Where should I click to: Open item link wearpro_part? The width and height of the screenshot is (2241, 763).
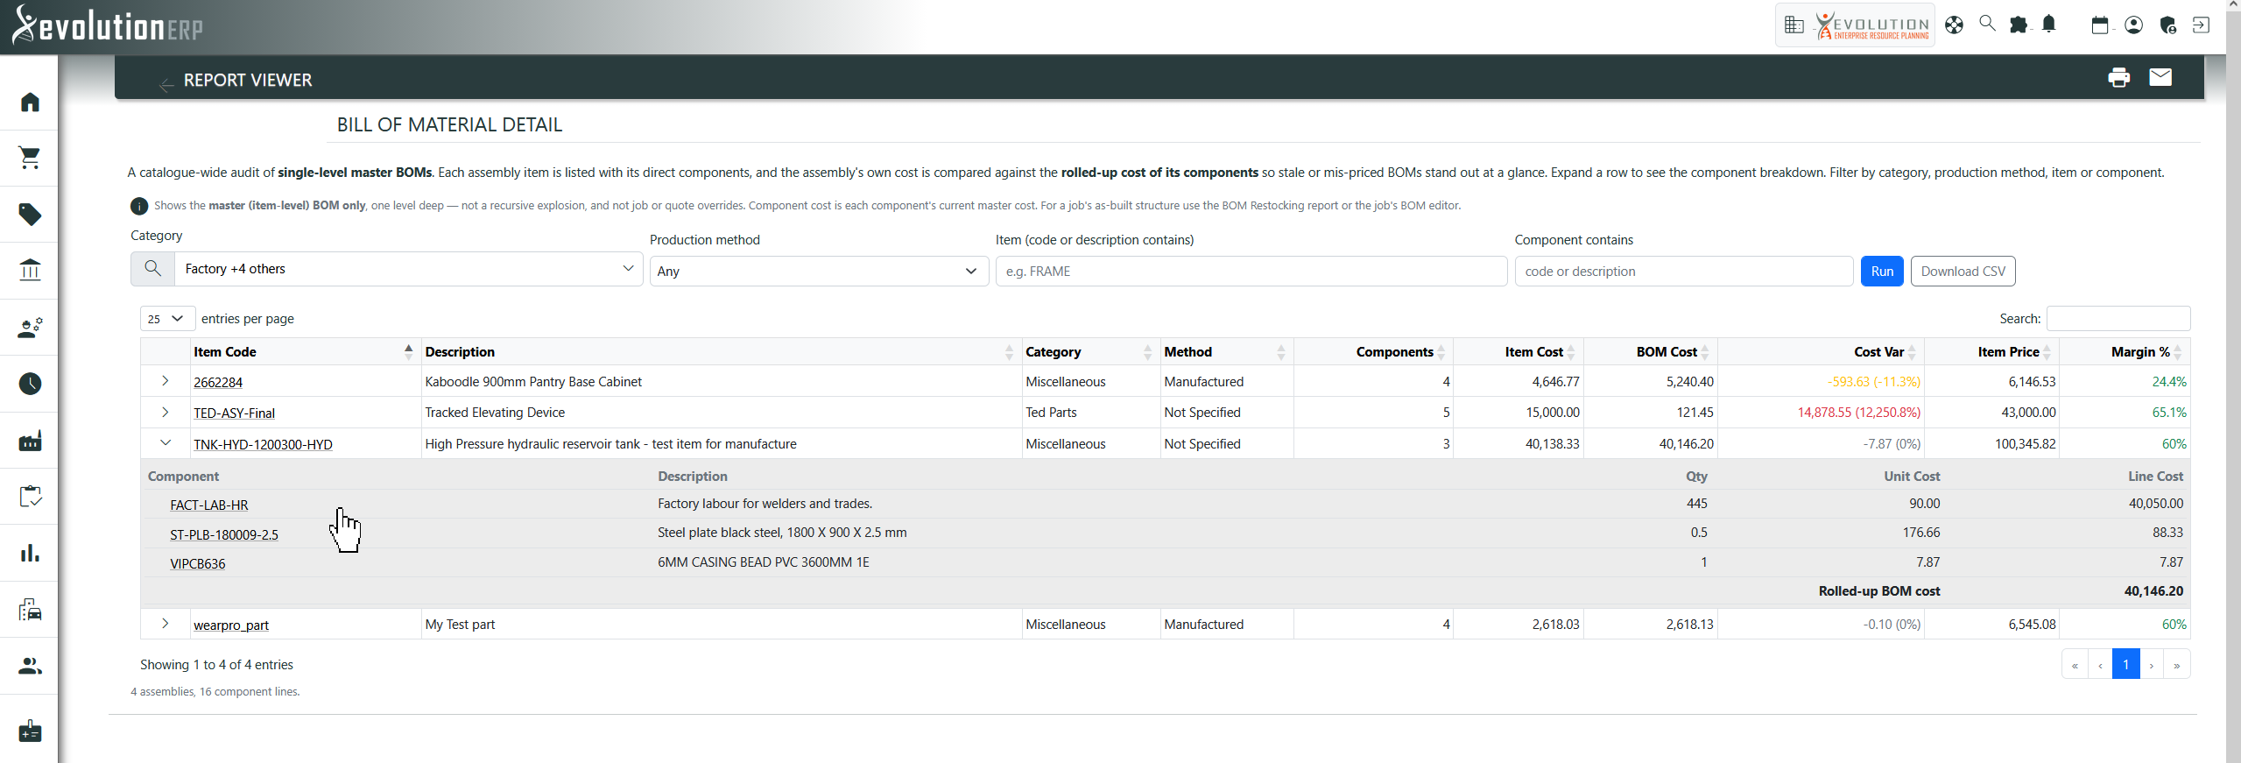tap(231, 625)
